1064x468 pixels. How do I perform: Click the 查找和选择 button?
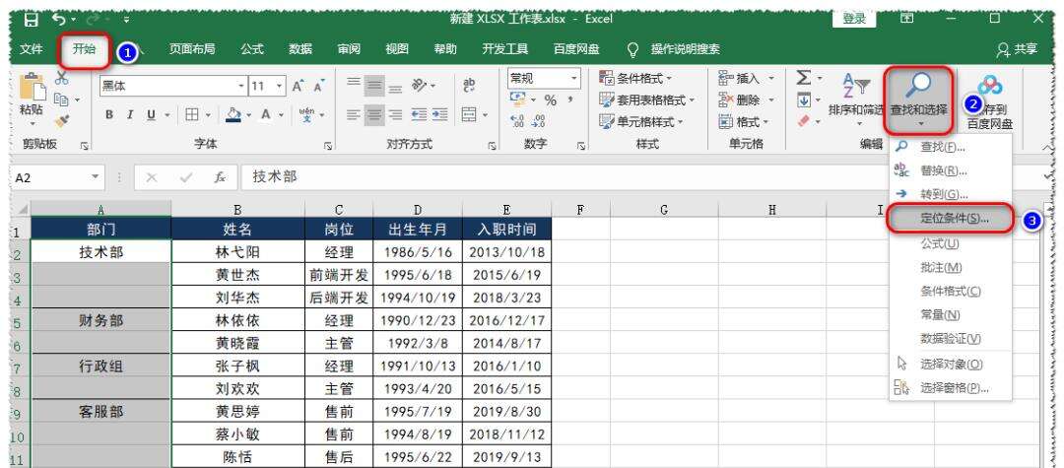[918, 100]
